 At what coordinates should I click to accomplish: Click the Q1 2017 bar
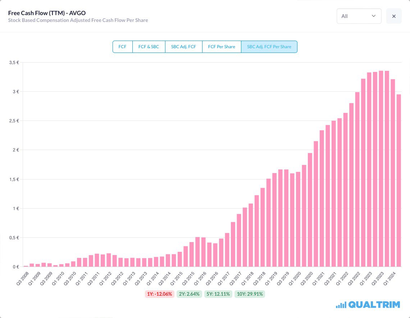pyautogui.click(x=227, y=250)
